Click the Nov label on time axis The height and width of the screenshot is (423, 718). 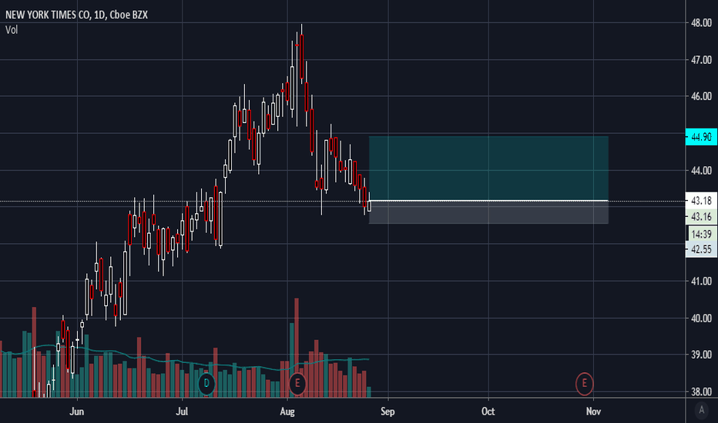click(593, 411)
